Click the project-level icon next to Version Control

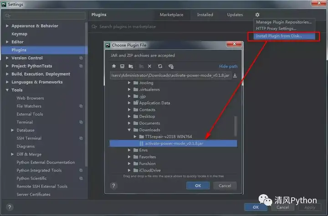tap(81, 58)
